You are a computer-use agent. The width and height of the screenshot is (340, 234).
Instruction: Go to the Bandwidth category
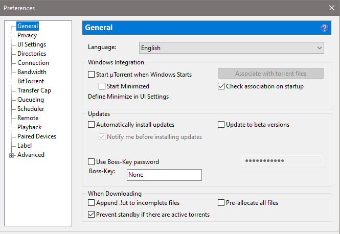32,72
